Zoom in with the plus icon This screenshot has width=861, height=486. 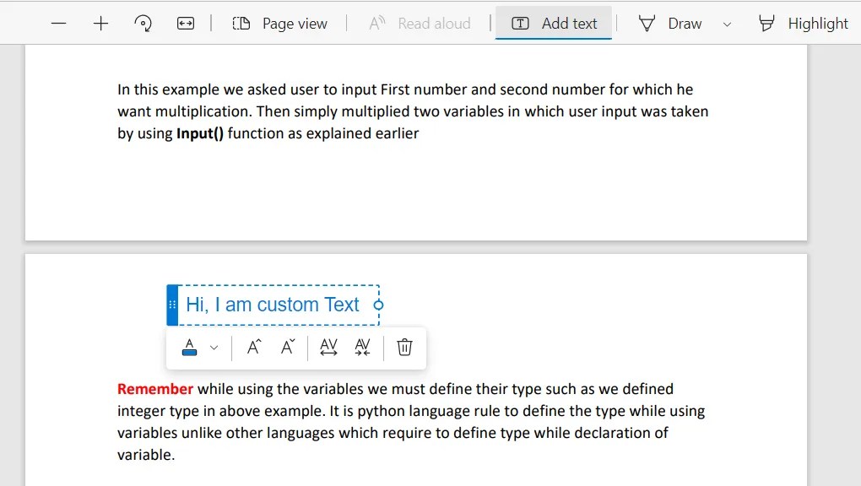pos(100,23)
